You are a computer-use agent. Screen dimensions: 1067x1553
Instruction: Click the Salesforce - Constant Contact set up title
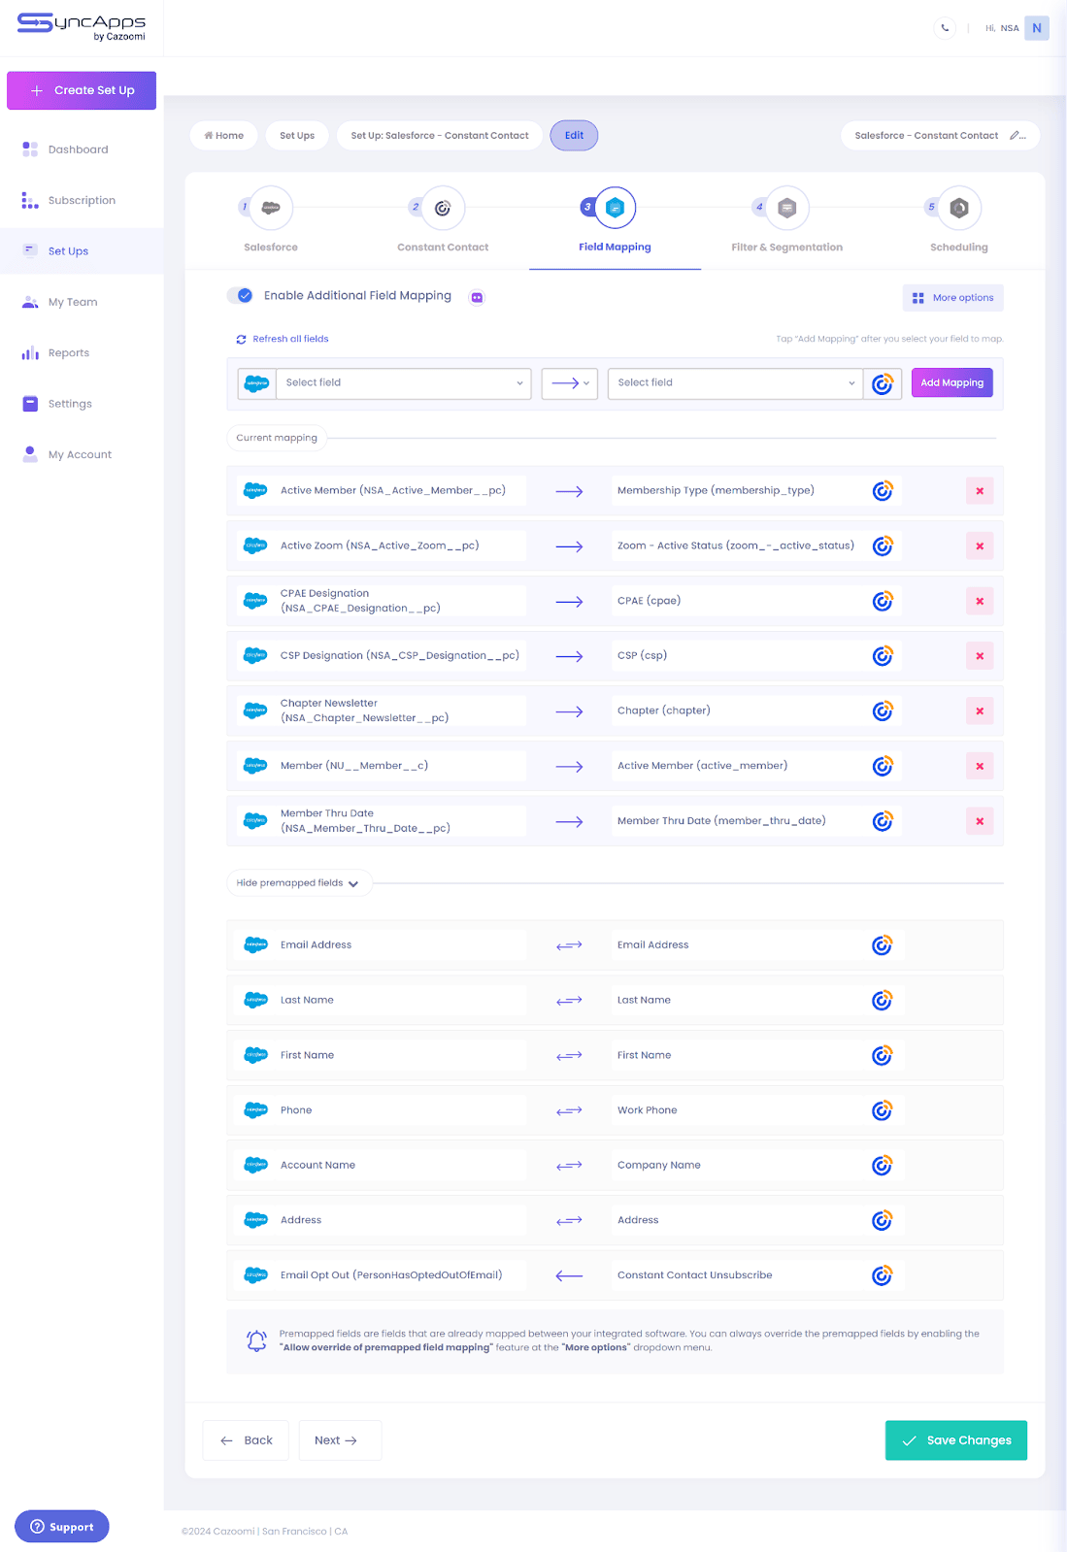tap(926, 136)
